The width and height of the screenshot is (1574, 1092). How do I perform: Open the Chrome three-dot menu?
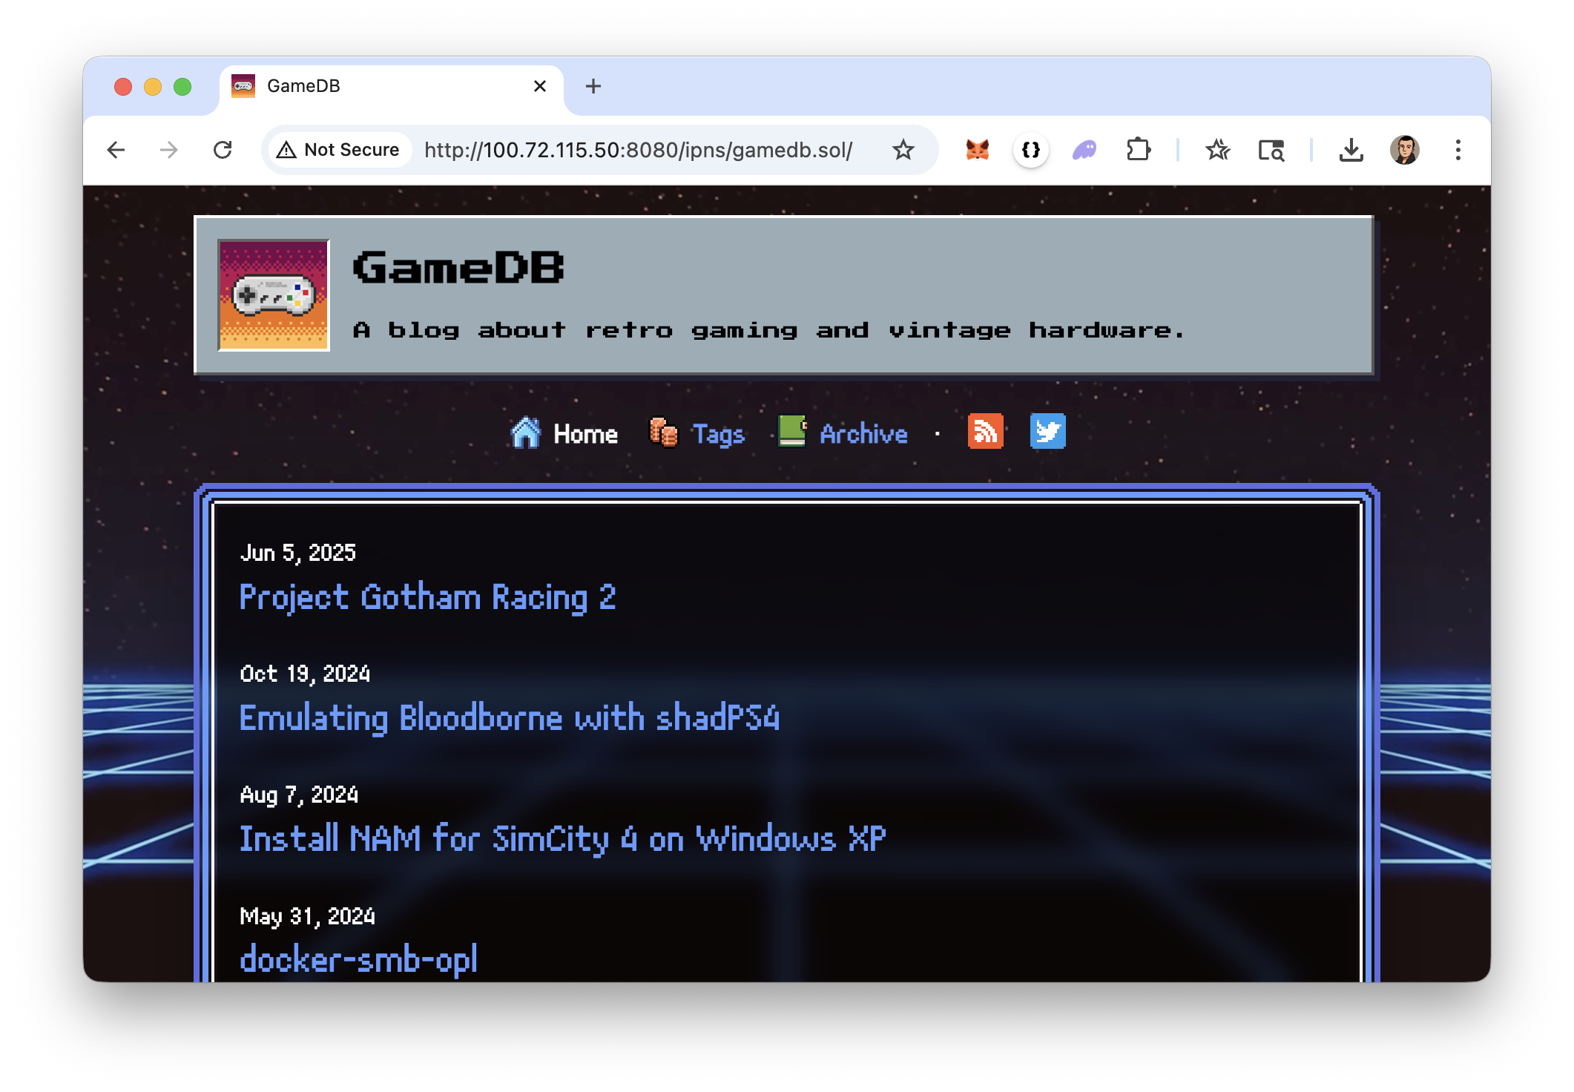click(x=1458, y=151)
